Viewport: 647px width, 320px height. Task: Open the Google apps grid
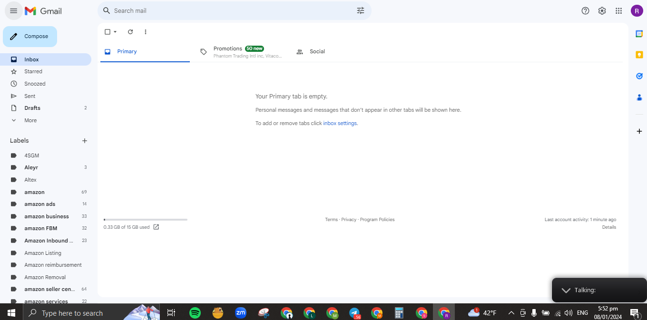point(619,10)
